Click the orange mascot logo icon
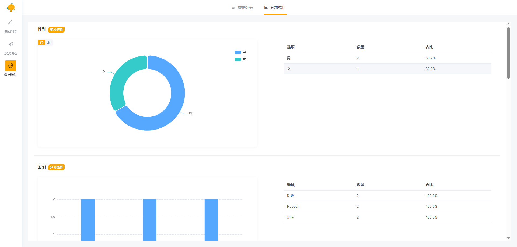Viewport: 517px width, 247px height. pos(11,8)
